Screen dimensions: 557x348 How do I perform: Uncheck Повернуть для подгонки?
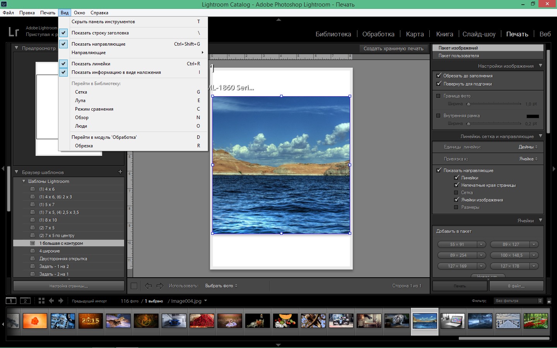tap(439, 84)
